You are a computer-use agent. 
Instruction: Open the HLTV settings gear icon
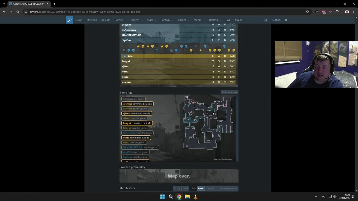(286, 20)
